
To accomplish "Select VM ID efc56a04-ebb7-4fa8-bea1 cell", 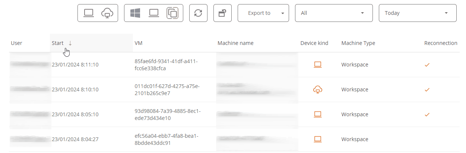I will 166,139.
